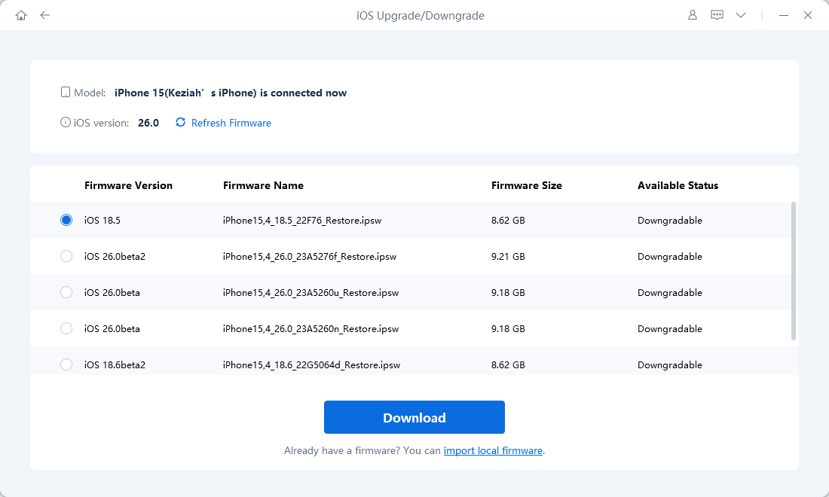Click the Firmware Version column header
Image resolution: width=829 pixels, height=497 pixels.
tap(128, 185)
